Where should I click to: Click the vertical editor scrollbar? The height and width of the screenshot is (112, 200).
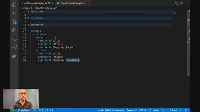[189, 43]
